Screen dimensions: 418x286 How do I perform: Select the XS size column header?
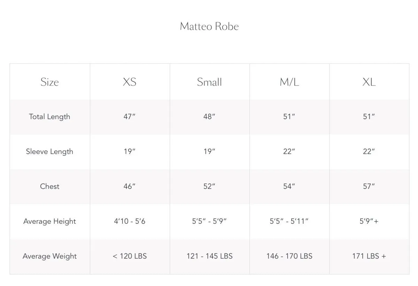pos(130,82)
